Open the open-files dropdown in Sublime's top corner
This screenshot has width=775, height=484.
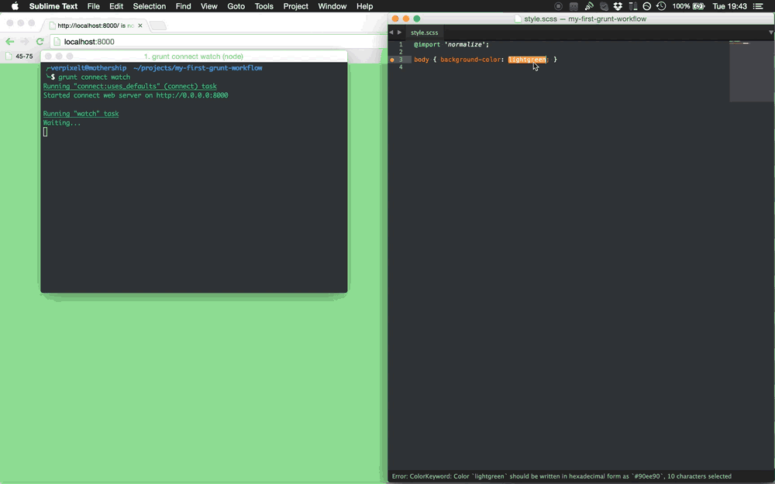coord(770,32)
